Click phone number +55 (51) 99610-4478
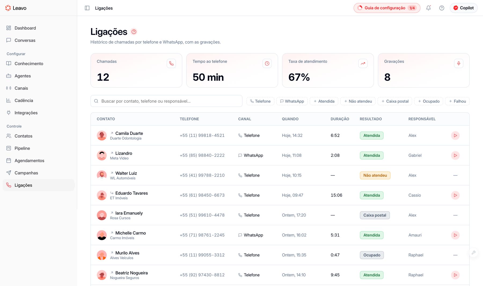The height and width of the screenshot is (286, 483). tap(202, 215)
